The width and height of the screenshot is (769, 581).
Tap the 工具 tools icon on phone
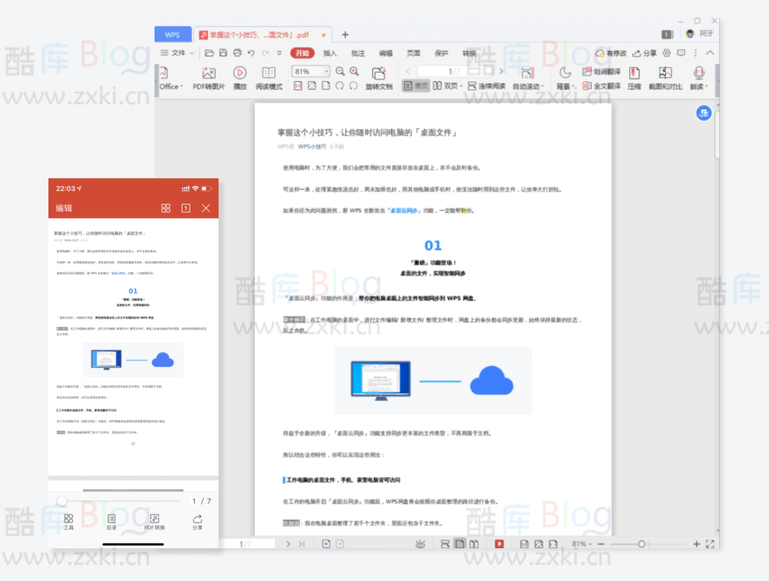click(68, 519)
